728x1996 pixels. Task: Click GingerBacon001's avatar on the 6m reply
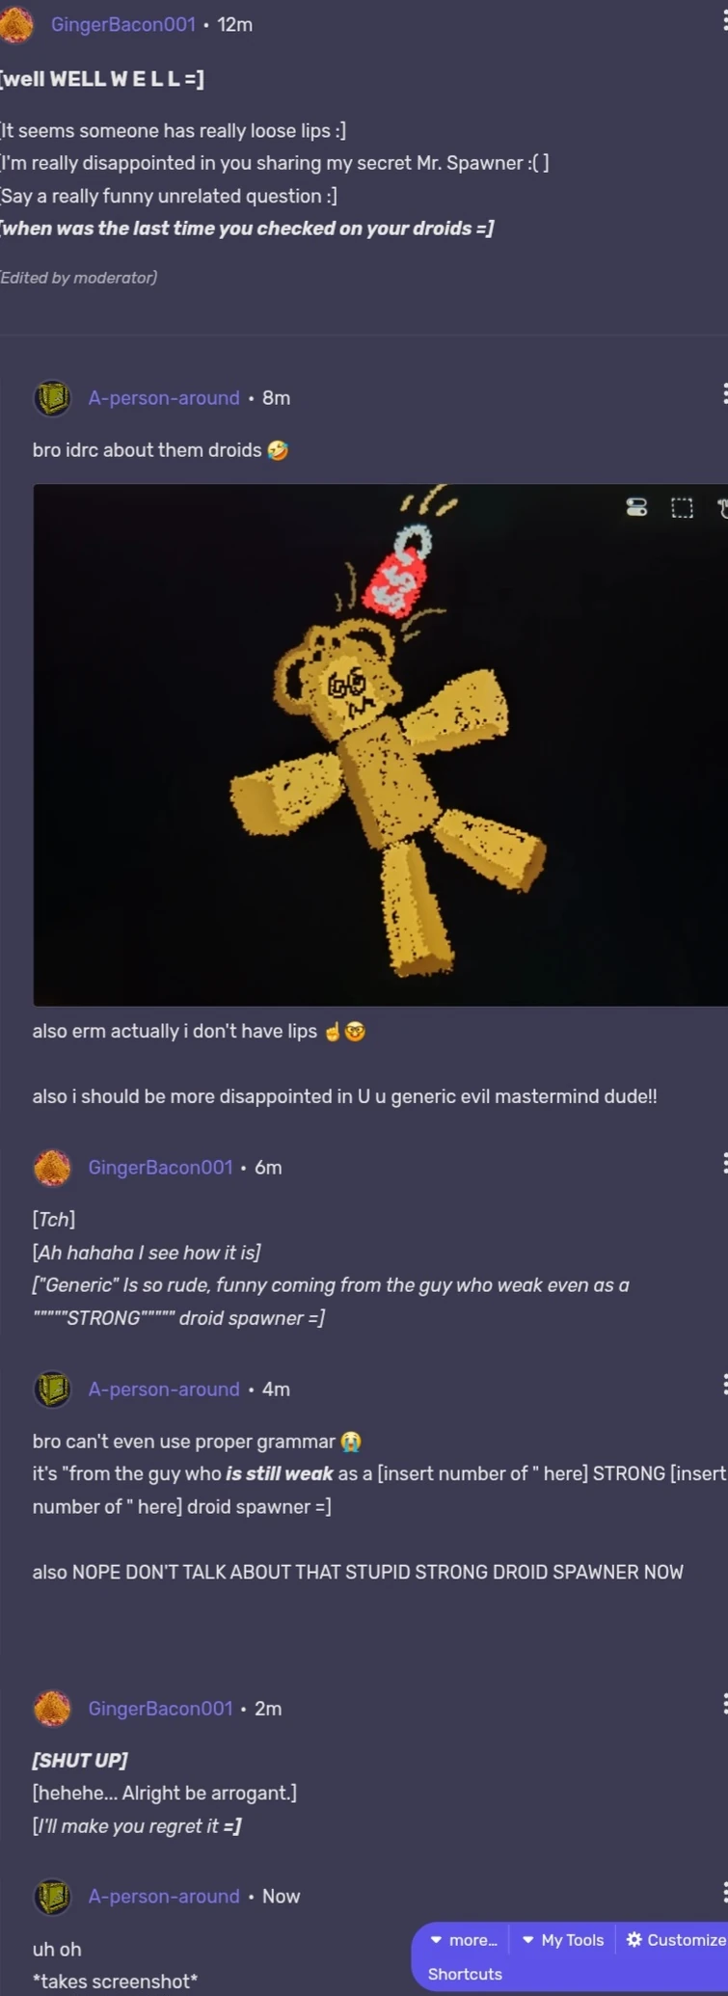52,1167
